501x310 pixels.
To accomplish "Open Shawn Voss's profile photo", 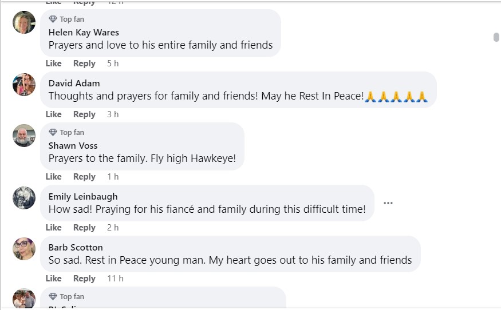I will point(24,136).
